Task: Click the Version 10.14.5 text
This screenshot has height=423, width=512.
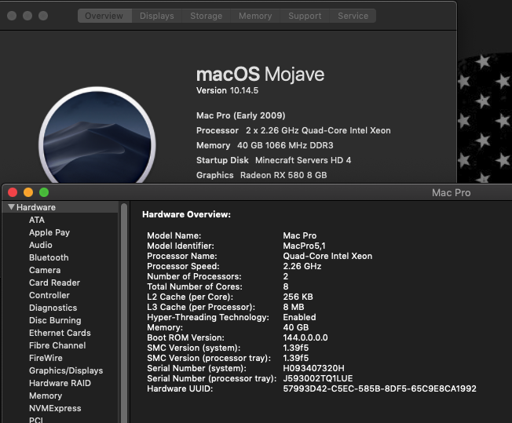Action: [227, 91]
